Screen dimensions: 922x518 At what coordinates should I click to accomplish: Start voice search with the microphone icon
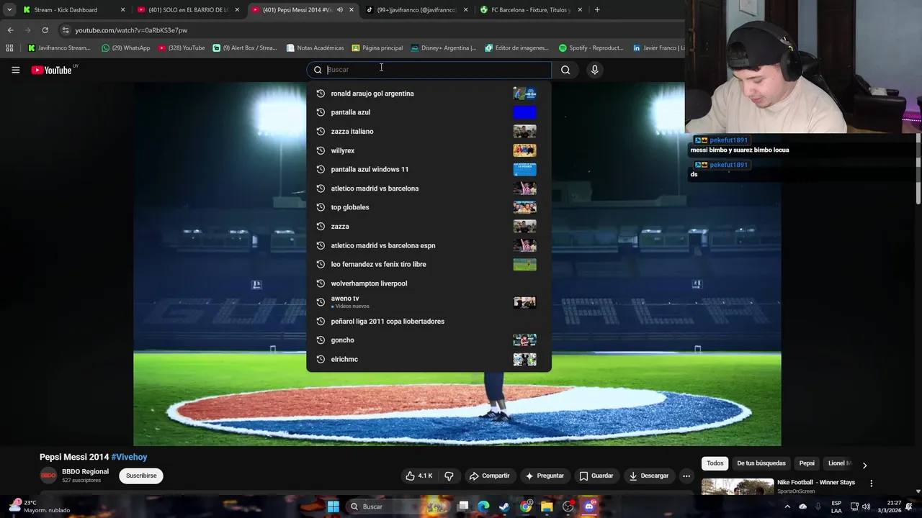pyautogui.click(x=594, y=70)
